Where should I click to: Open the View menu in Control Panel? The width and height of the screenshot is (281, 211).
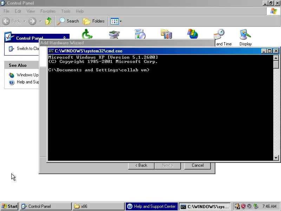pyautogui.click(x=31, y=11)
